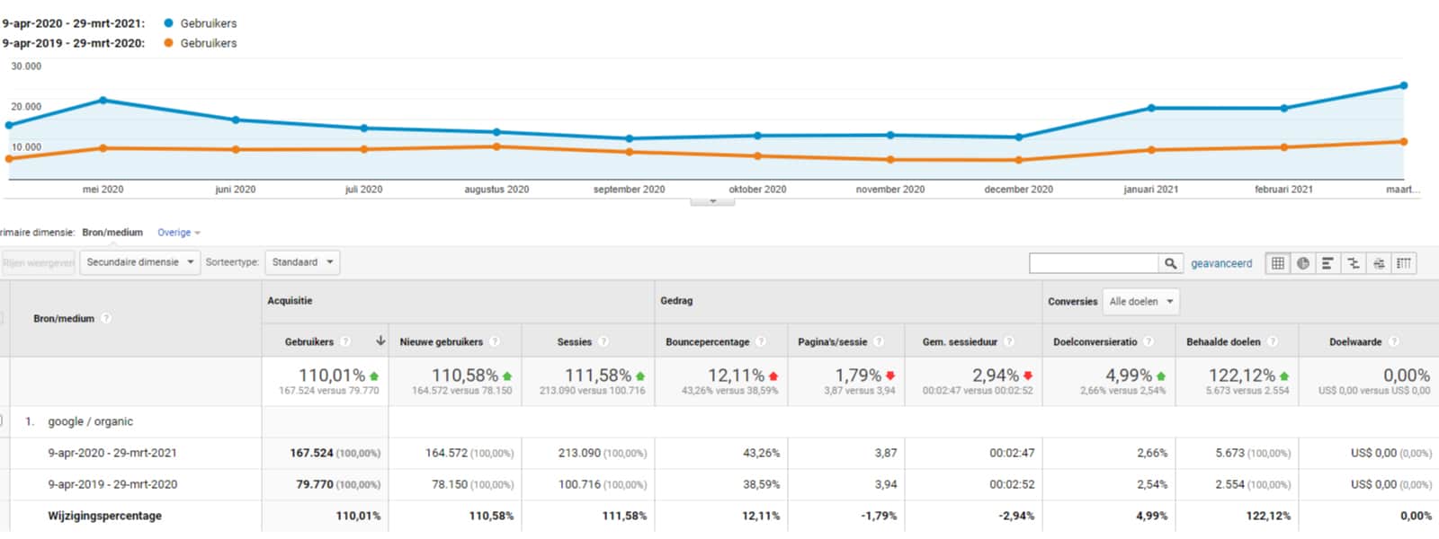
Task: Switch to the pivot table view icon
Action: 1404,263
